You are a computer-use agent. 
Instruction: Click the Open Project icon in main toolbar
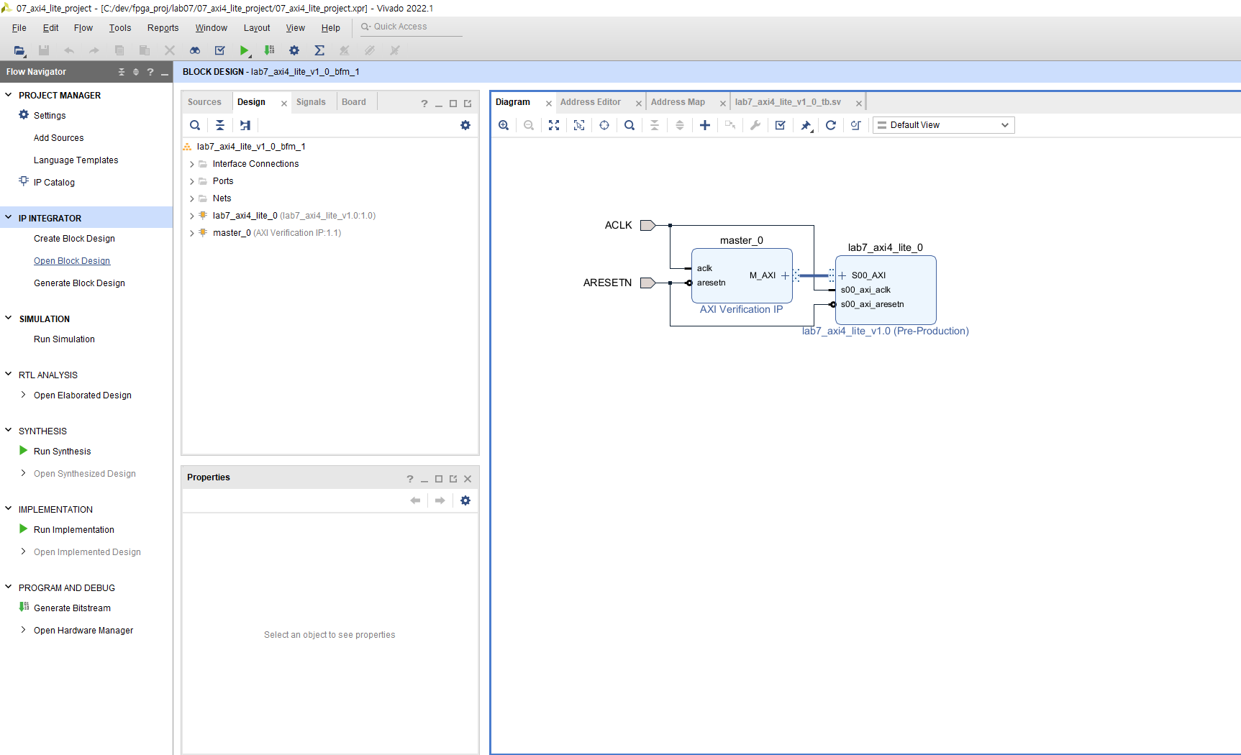coord(19,50)
